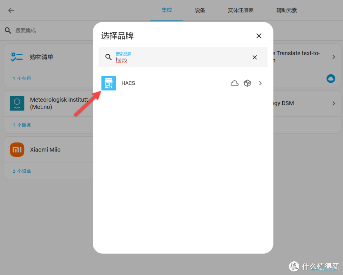Image resolution: width=343 pixels, height=275 pixels.
Task: Open the 设备 tab
Action: pyautogui.click(x=200, y=10)
